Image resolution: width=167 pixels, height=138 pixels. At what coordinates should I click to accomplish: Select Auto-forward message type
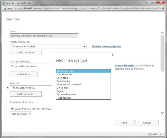pos(83,74)
